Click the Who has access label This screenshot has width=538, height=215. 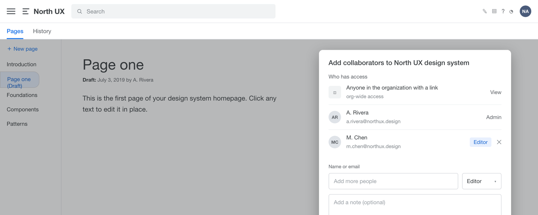coord(348,77)
